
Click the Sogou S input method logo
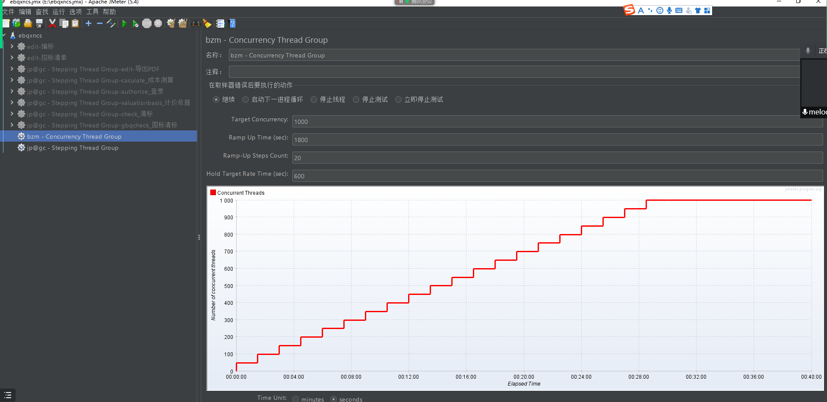pyautogui.click(x=630, y=10)
